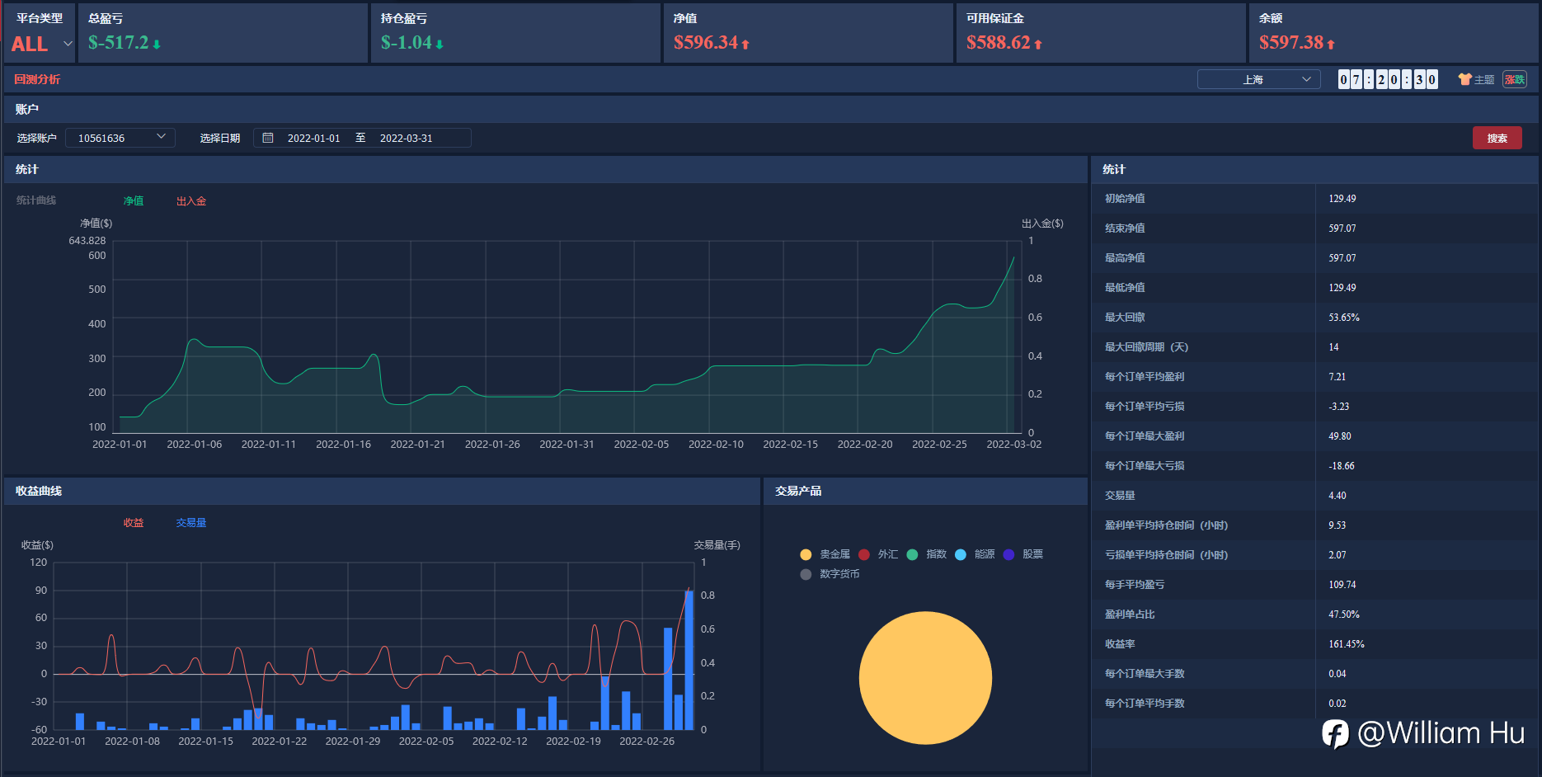Image resolution: width=1542 pixels, height=777 pixels.
Task: Toggle the 净值 series in statistics chart
Action: [x=134, y=201]
